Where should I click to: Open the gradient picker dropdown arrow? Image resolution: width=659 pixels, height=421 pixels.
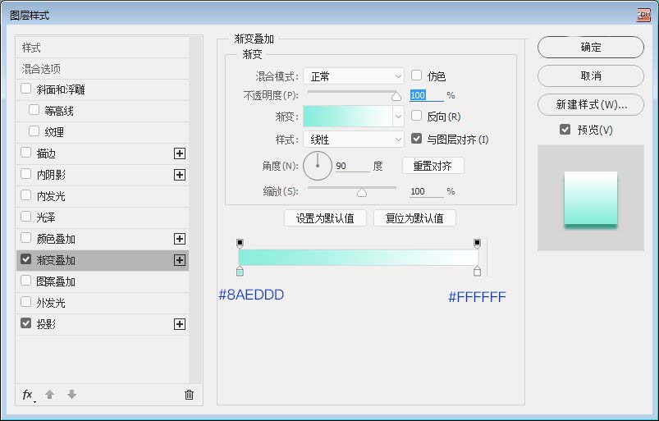coord(398,117)
